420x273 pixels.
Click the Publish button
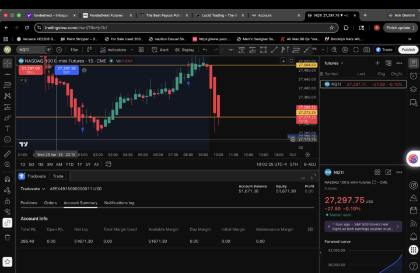coord(408,50)
